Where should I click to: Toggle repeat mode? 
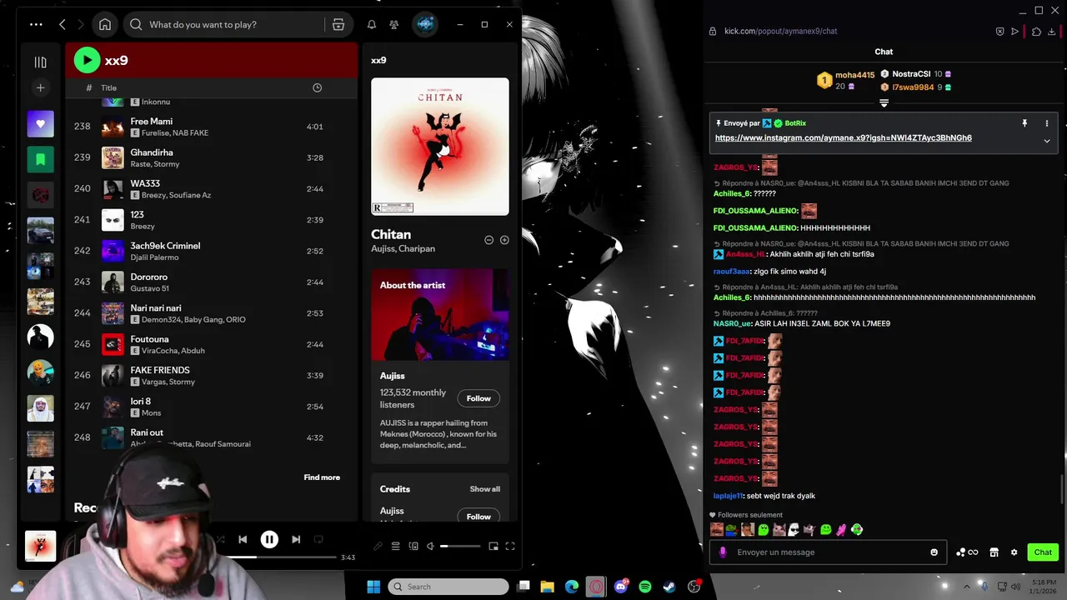pos(318,540)
